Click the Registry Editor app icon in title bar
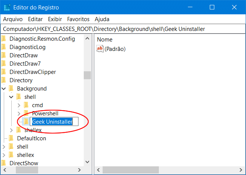Image resolution: width=246 pixels, height=175 pixels. click(6, 7)
